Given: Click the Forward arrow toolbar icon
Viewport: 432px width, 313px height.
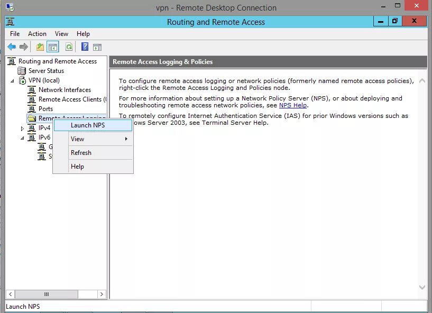Looking at the screenshot, I should (x=24, y=47).
